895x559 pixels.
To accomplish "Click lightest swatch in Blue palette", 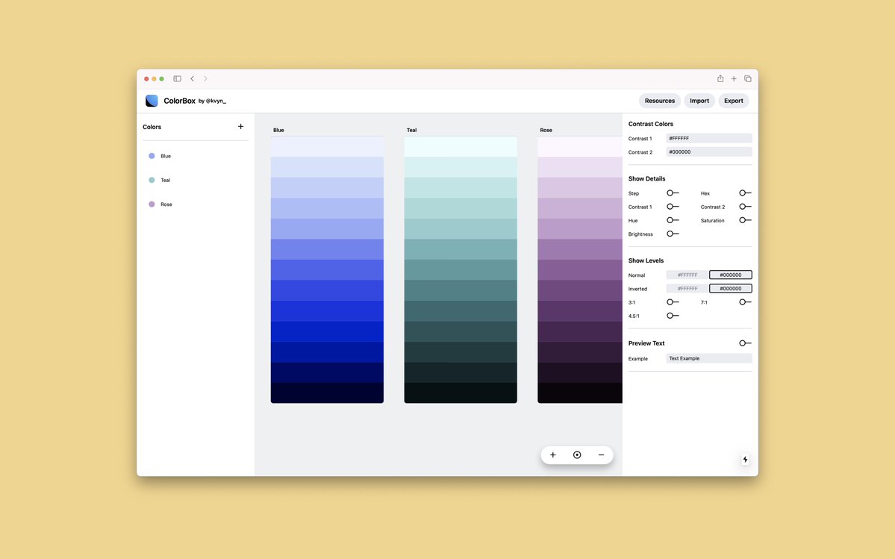I will 327,146.
